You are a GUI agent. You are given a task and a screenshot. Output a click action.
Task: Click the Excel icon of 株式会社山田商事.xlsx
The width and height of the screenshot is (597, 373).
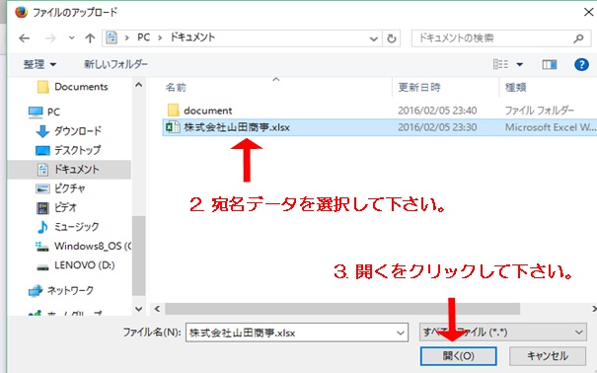[173, 127]
